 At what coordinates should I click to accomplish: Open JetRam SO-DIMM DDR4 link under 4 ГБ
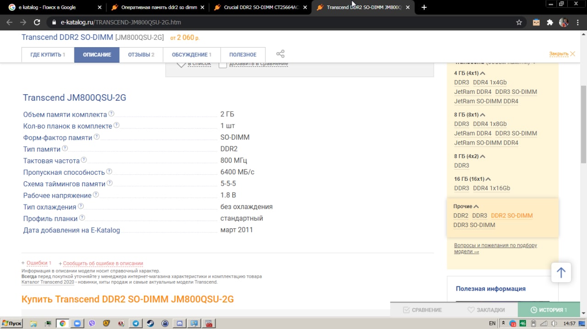coord(486,101)
